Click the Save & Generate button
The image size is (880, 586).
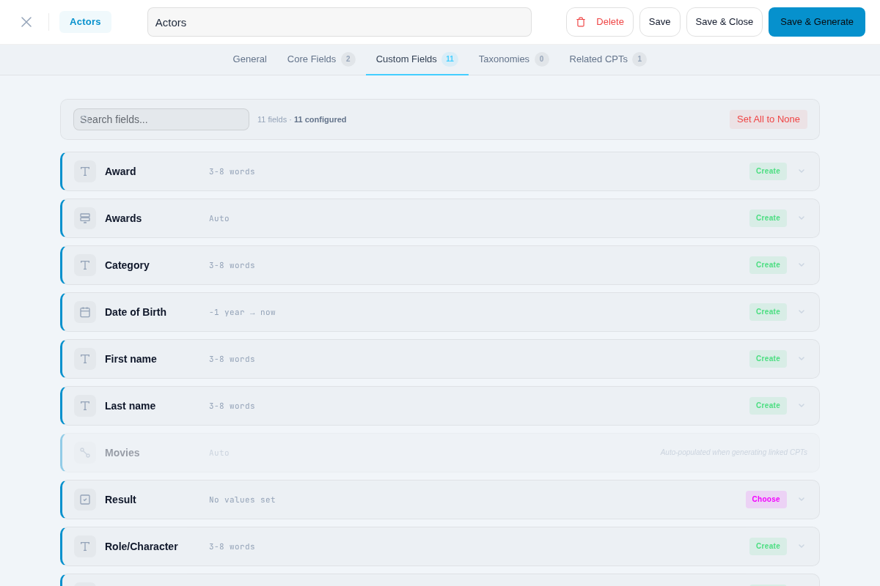coord(816,22)
